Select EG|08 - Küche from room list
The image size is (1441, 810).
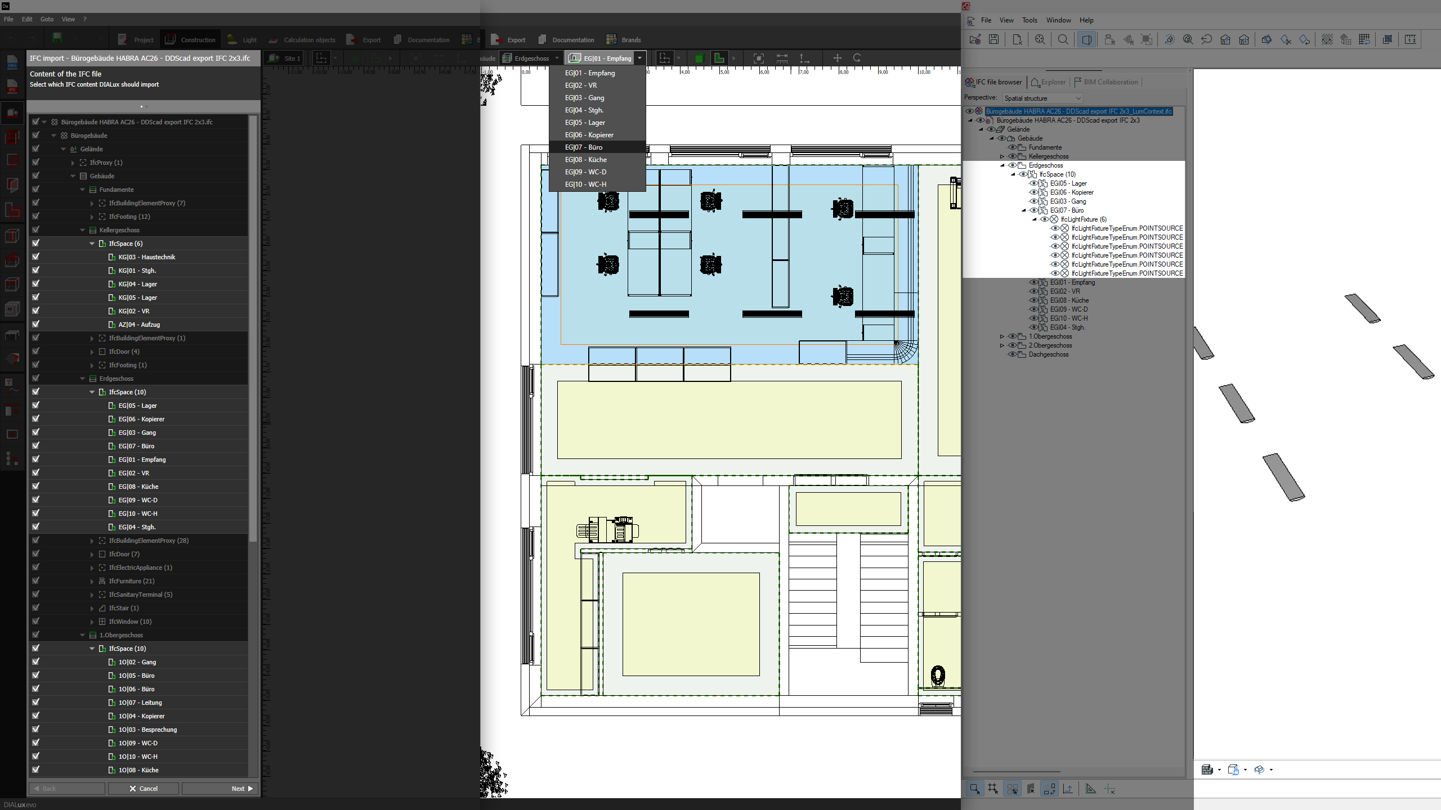point(585,160)
